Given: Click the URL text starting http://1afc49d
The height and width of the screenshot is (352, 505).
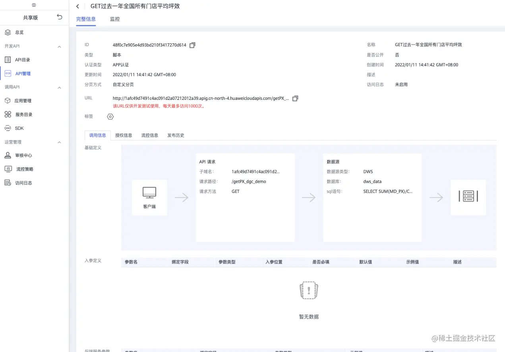Looking at the screenshot, I should [201, 98].
